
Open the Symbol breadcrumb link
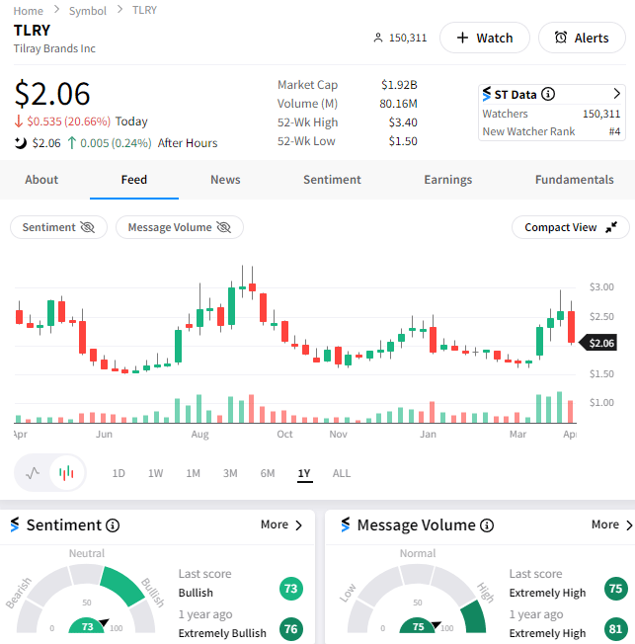tap(88, 11)
